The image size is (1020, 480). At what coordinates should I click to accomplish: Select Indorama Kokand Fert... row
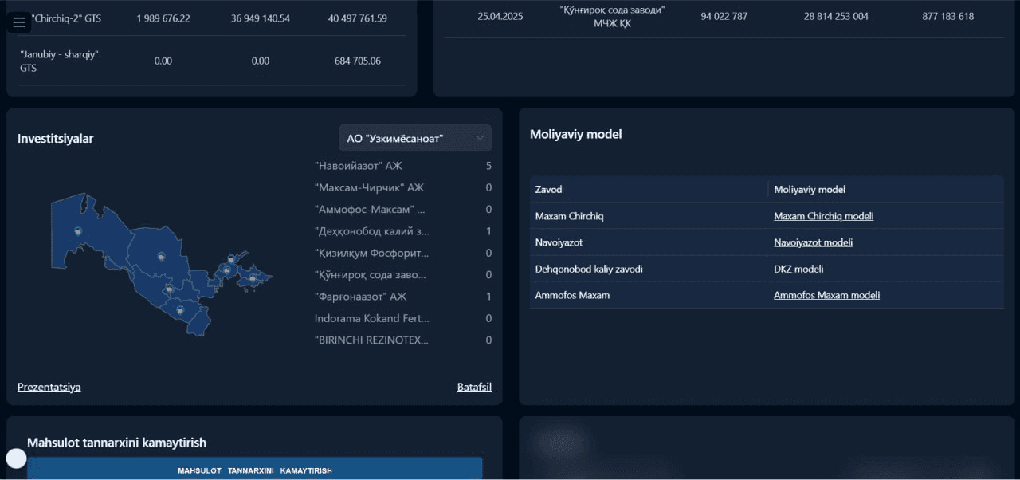coord(403,318)
